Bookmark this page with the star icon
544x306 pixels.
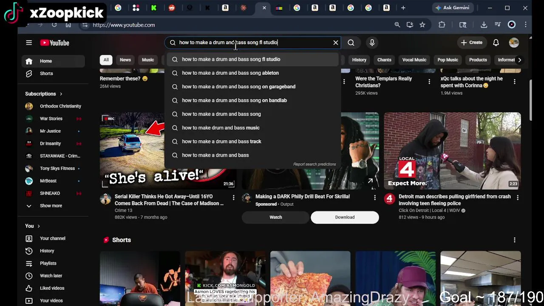click(x=422, y=25)
